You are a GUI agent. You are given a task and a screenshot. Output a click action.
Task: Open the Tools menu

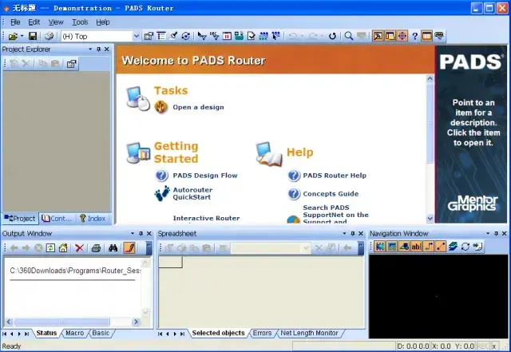[80, 22]
